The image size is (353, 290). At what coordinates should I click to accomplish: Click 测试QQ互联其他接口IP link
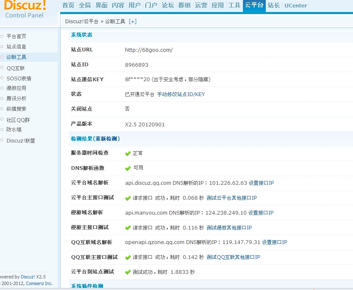coord(233,257)
